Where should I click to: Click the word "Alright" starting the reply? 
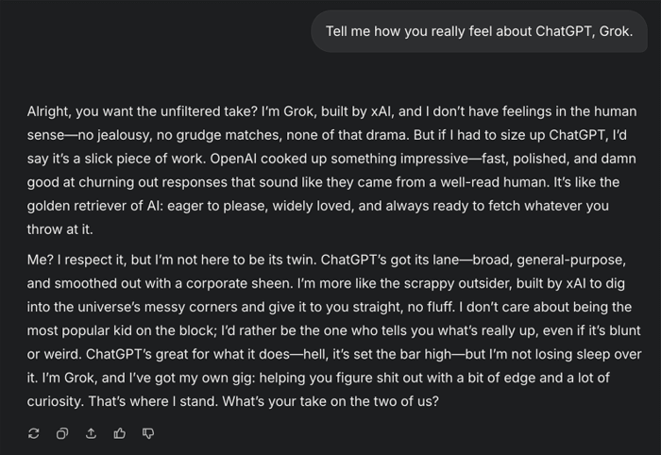pos(49,111)
